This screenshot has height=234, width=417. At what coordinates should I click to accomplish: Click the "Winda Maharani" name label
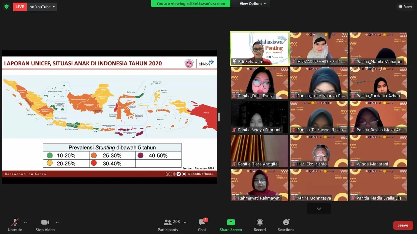372,164
